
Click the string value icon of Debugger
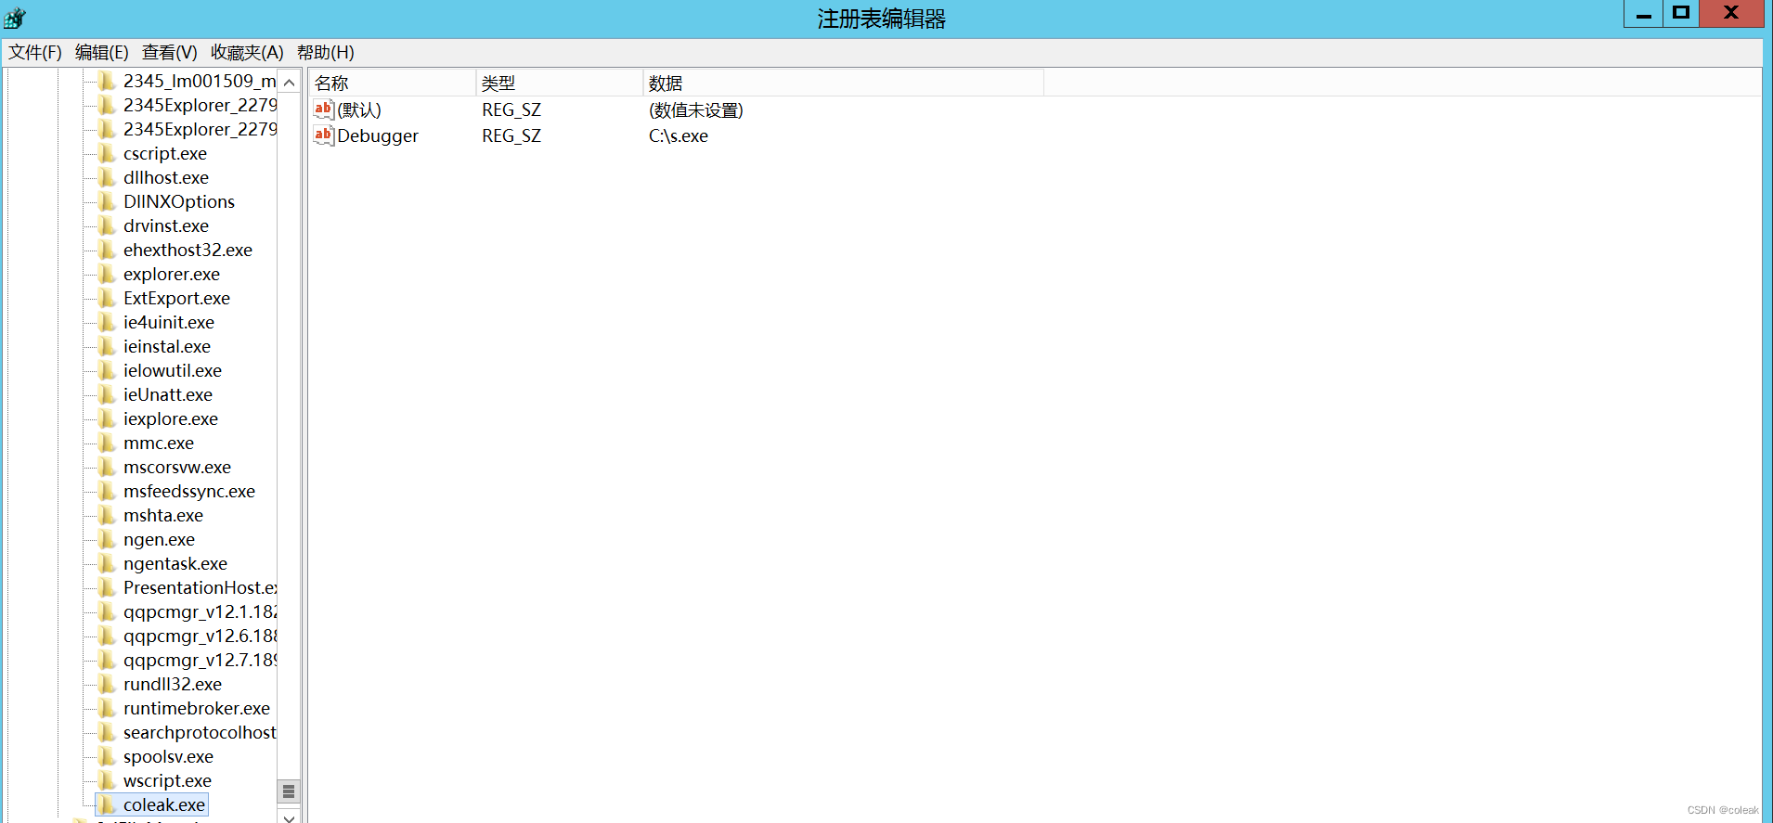pos(323,135)
